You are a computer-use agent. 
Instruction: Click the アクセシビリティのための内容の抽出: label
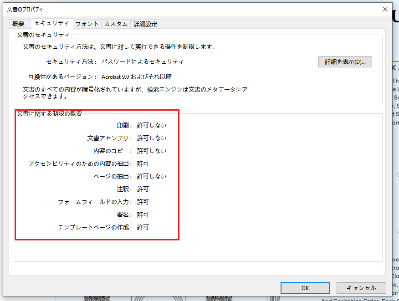(80, 163)
